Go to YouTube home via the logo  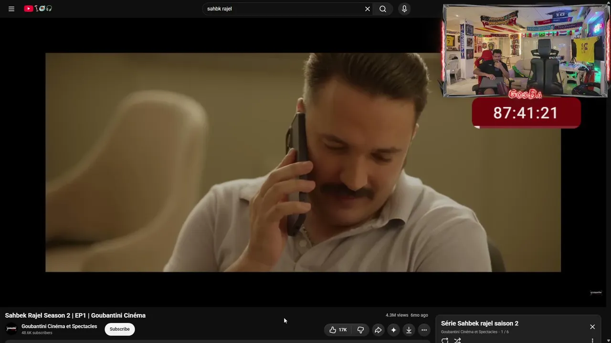pos(38,9)
